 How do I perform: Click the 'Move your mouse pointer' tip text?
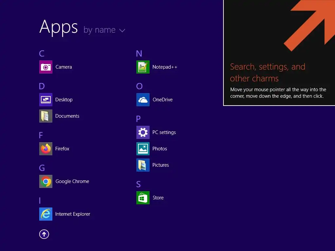coord(278,93)
